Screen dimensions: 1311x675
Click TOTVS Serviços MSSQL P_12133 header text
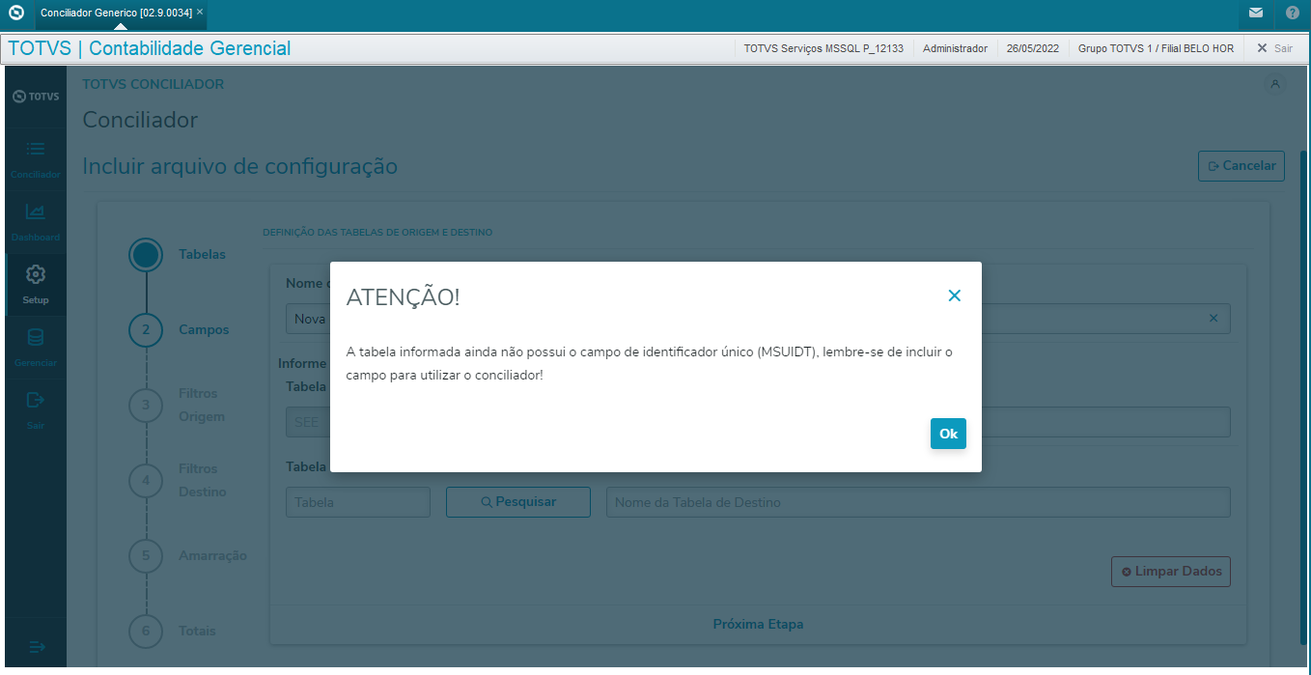click(823, 48)
